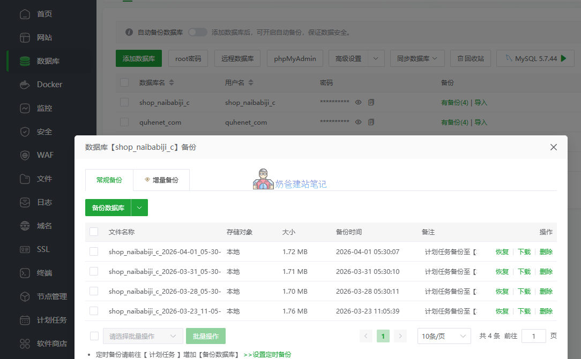The width and height of the screenshot is (581, 359).
Task: Open the 文件 file manager
Action: tap(43, 178)
